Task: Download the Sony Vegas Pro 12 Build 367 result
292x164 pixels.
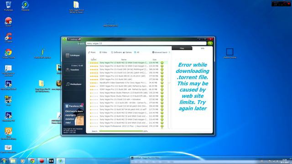Action: (162, 109)
